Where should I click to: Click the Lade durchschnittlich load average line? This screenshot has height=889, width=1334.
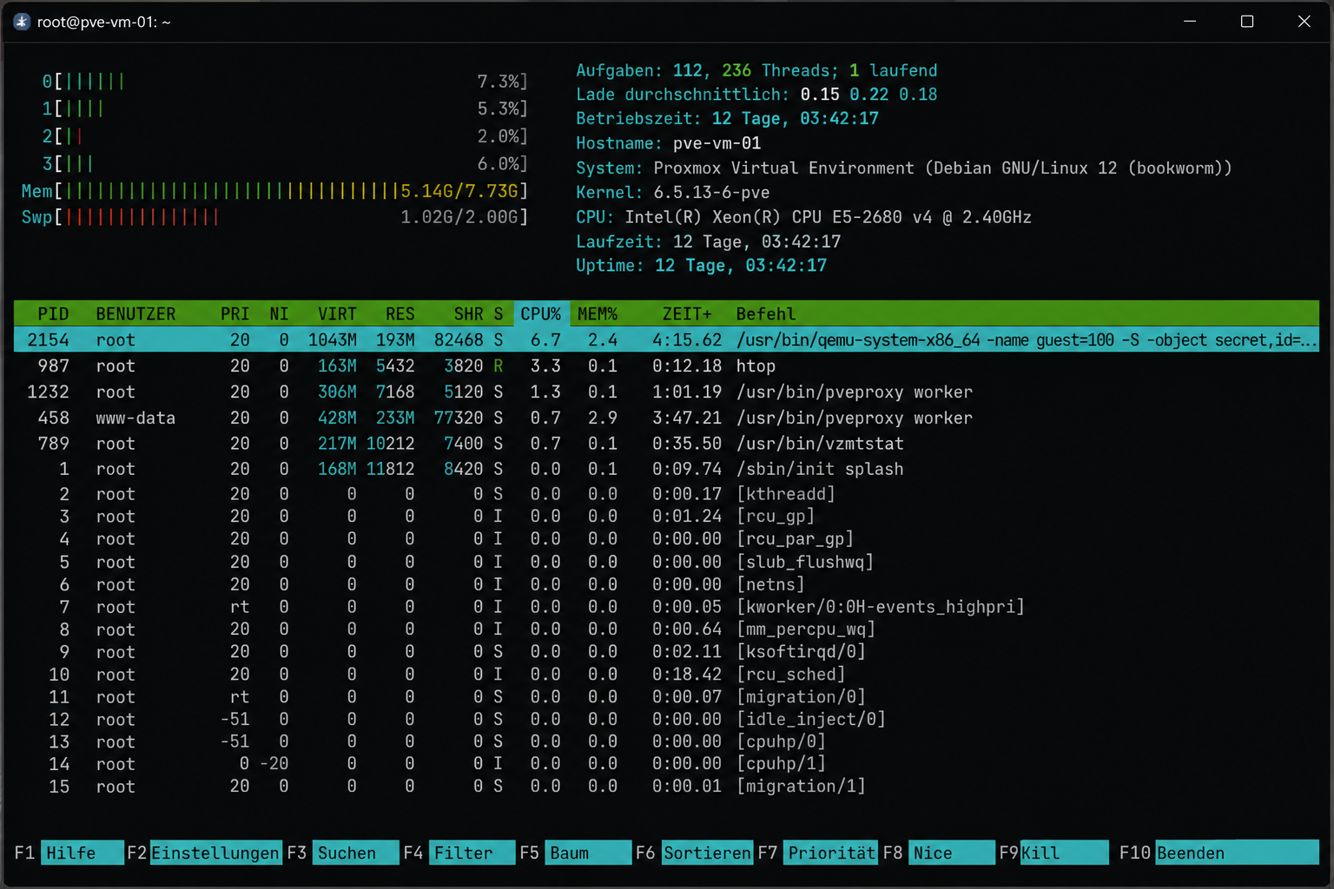click(x=756, y=94)
